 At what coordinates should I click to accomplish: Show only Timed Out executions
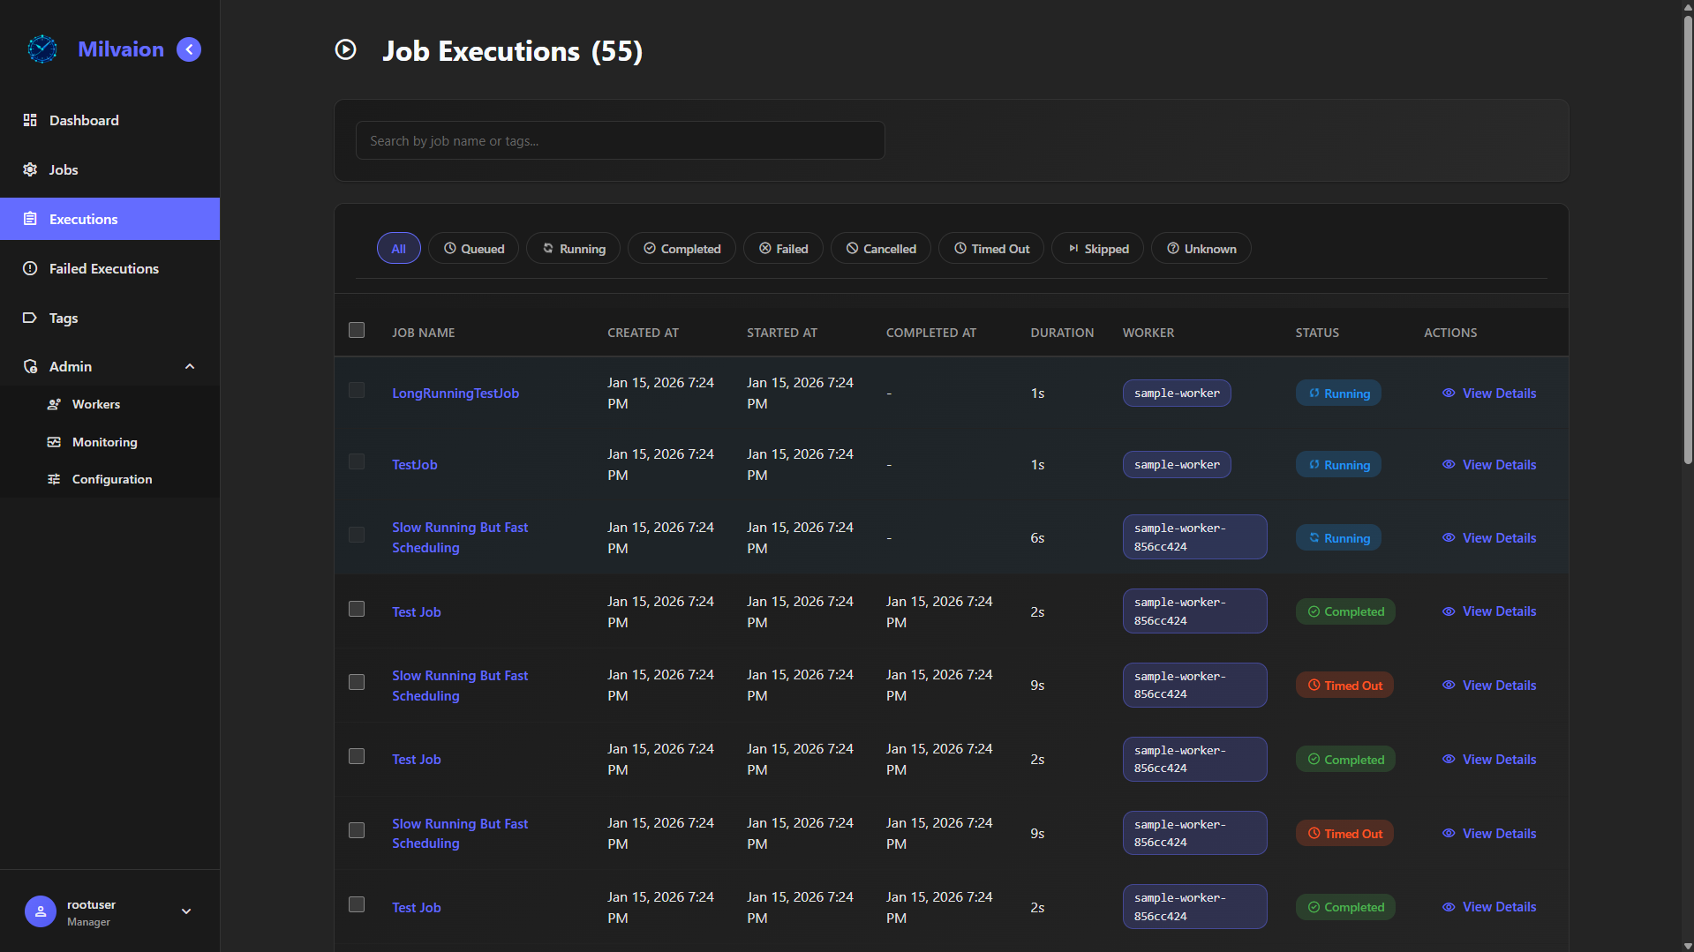990,249
